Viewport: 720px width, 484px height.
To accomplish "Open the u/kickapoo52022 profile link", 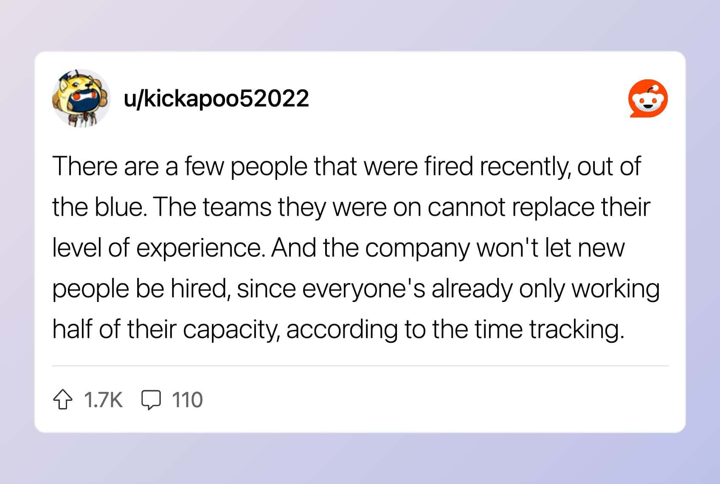I will pyautogui.click(x=216, y=98).
